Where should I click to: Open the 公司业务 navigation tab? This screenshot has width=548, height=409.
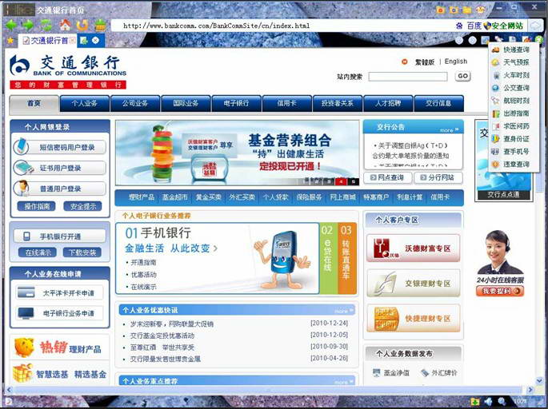[x=135, y=104]
